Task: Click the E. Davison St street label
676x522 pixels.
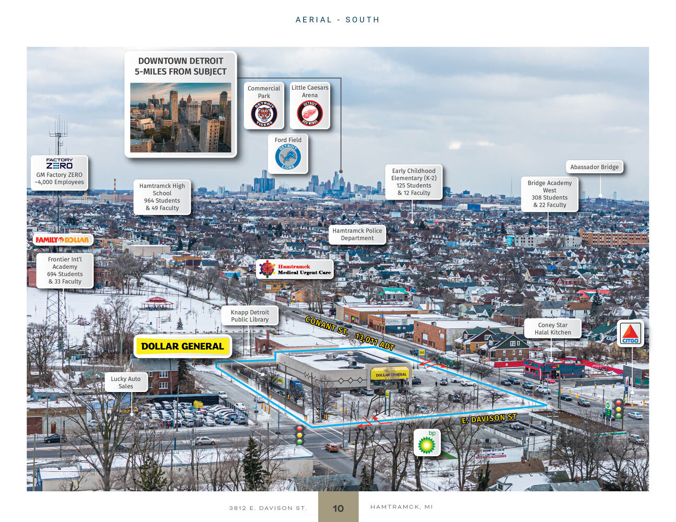Action: (x=489, y=419)
